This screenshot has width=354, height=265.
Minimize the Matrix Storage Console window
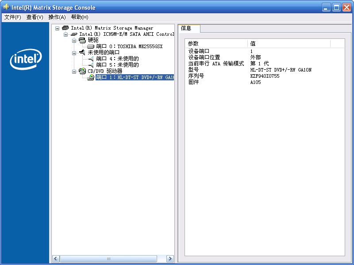pos(326,8)
